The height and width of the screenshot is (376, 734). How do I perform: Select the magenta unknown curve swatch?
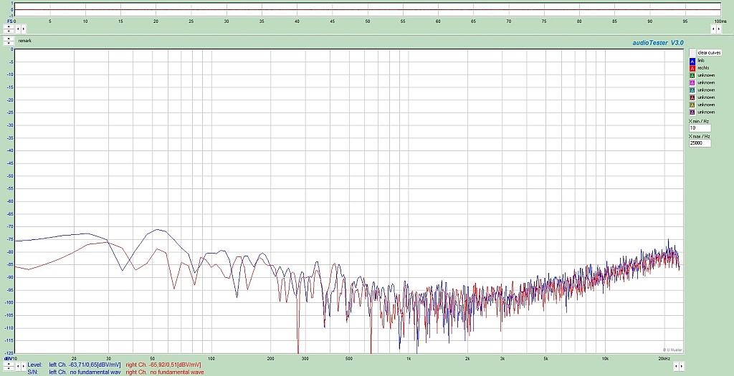tap(692, 83)
